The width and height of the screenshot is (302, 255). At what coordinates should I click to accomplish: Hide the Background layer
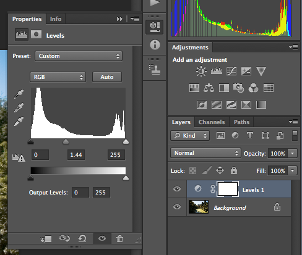[x=177, y=207]
